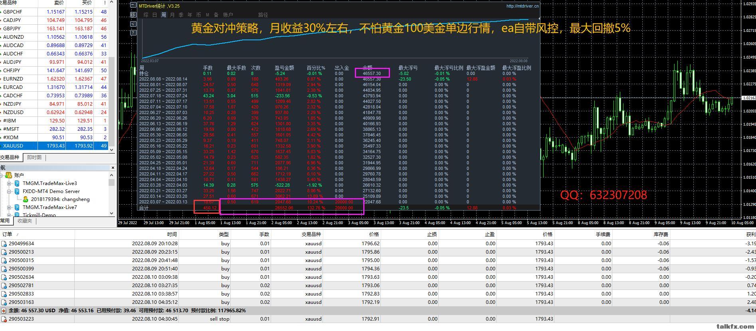Image resolution: width=756 pixels, height=331 pixels.
Task: Sort orders by 时间 column header
Action: pos(127,234)
